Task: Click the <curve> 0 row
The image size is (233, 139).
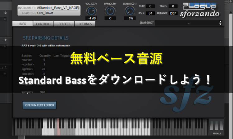Action: pyautogui.click(x=33, y=60)
